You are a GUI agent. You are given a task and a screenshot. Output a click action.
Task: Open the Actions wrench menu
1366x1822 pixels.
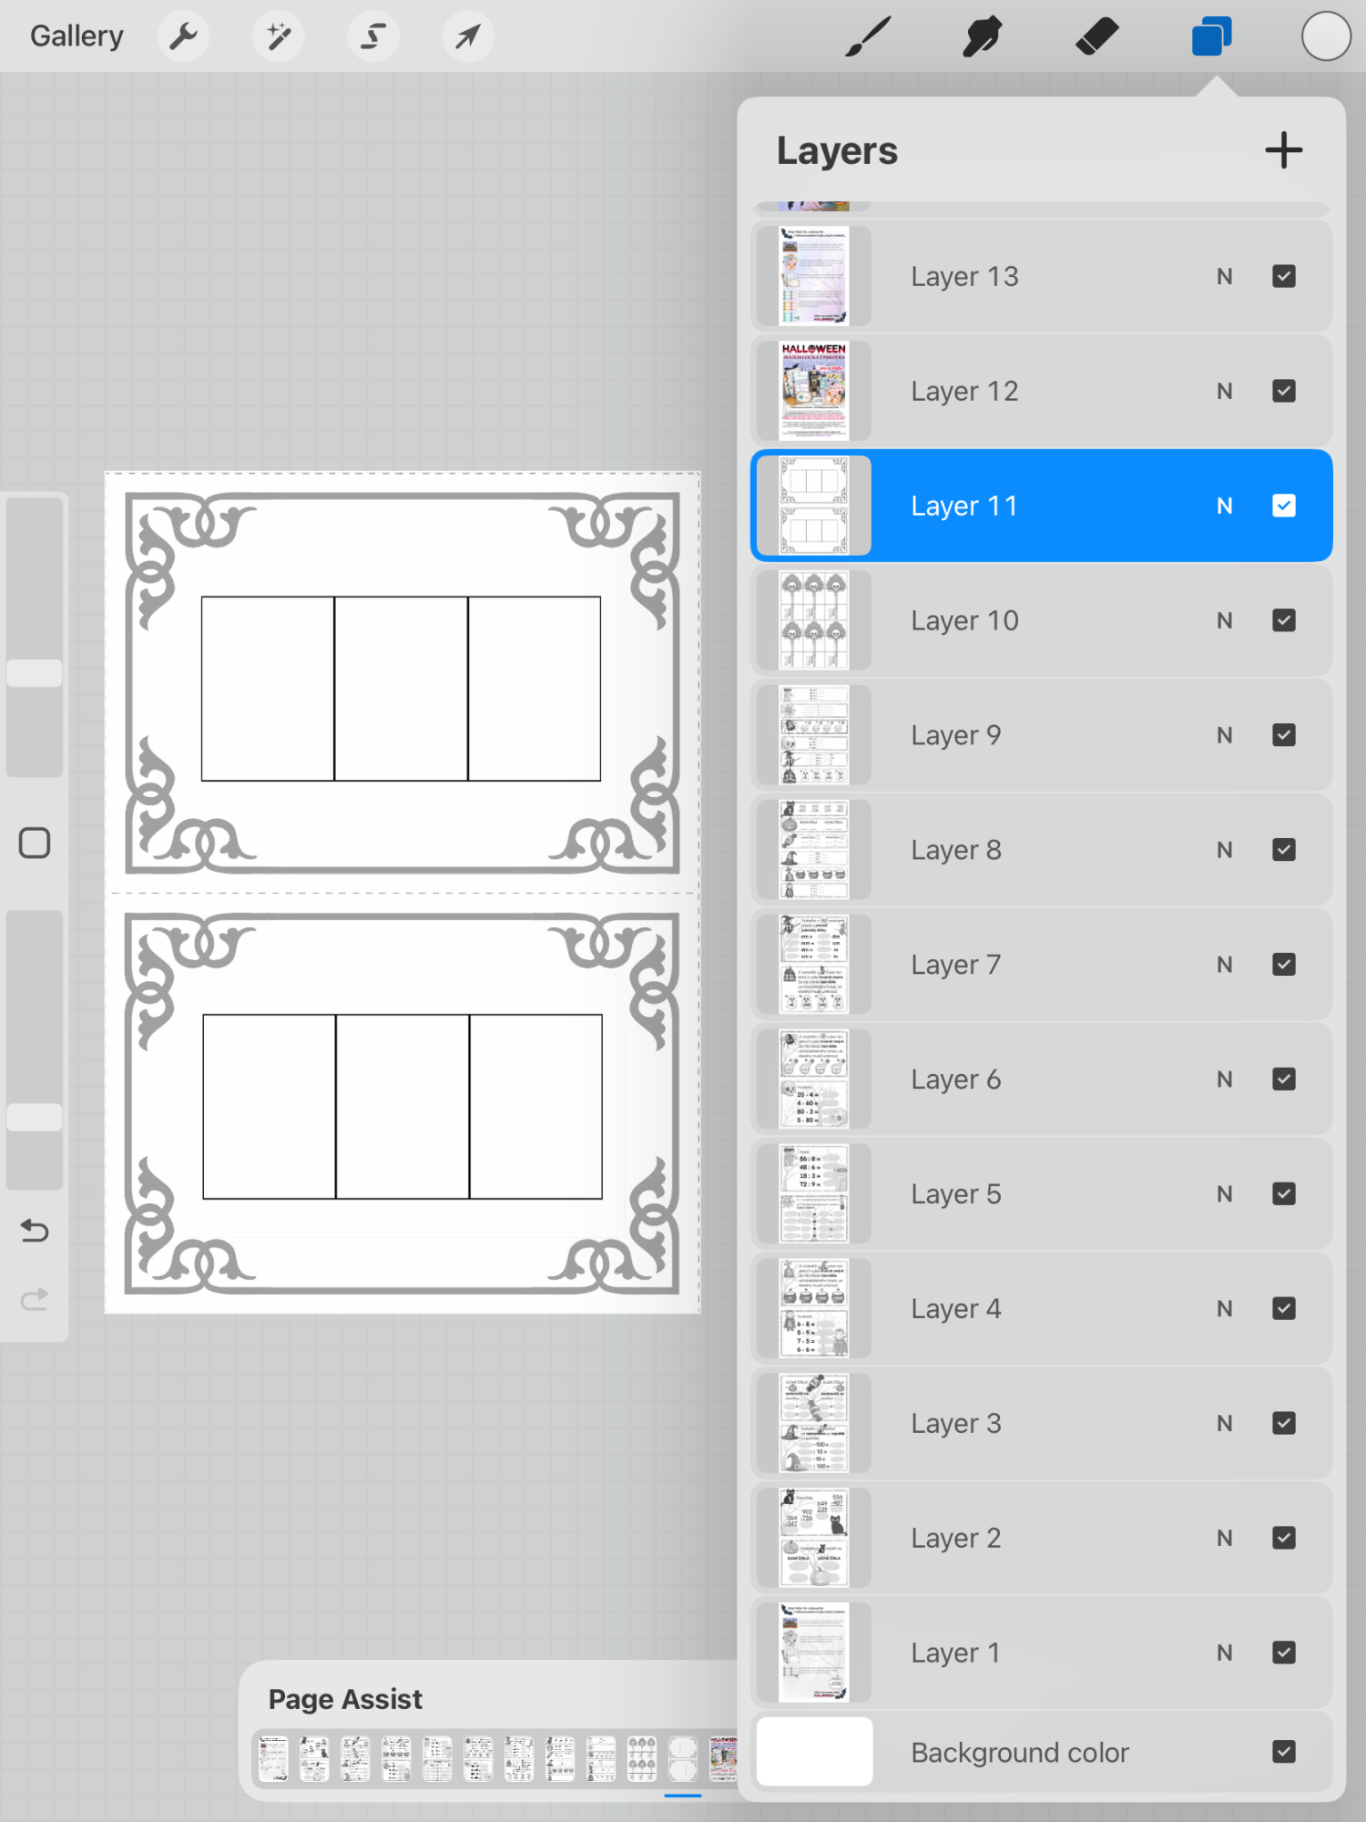183,36
